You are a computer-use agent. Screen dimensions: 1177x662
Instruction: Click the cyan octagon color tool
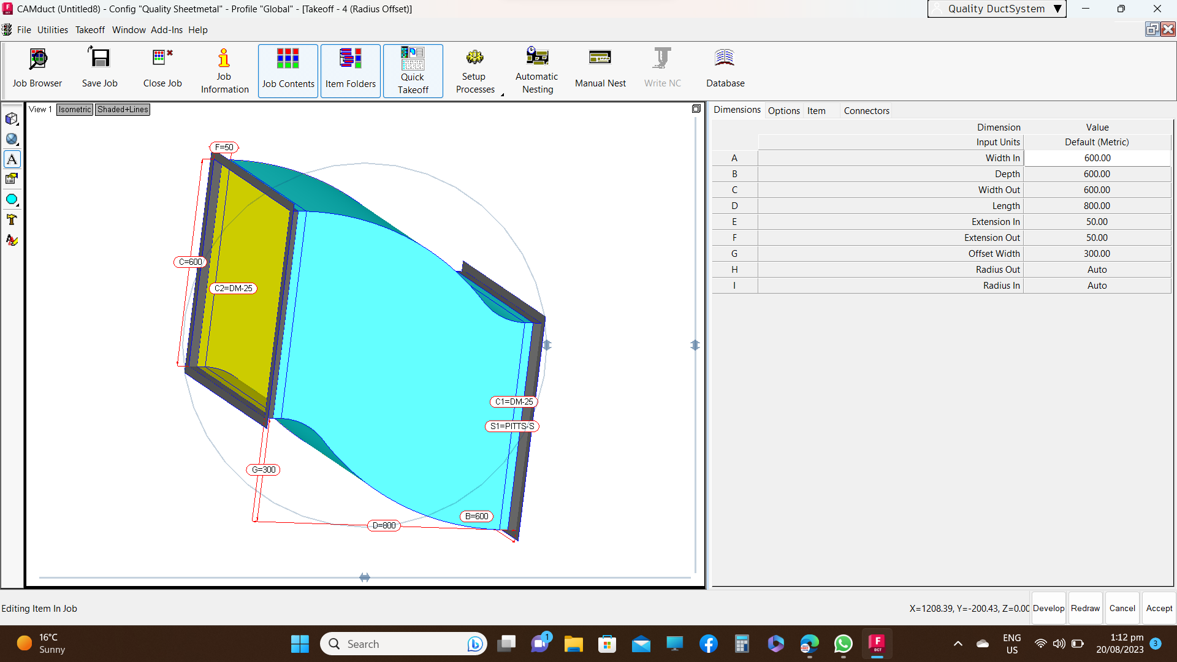[12, 200]
